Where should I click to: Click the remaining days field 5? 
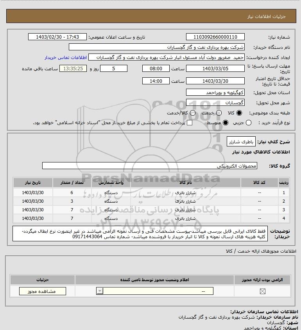113,68
